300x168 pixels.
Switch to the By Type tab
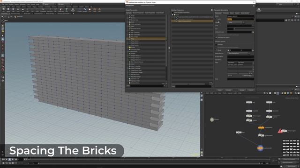(129, 13)
